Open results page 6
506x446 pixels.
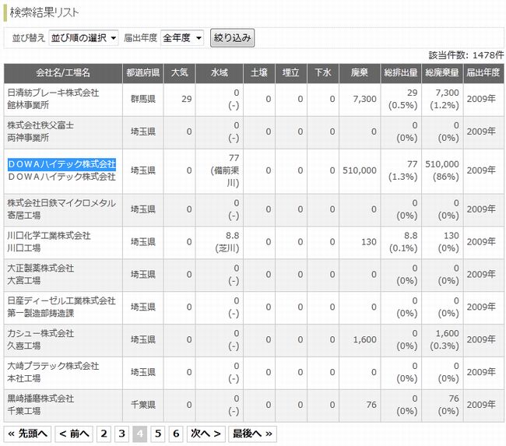pos(176,434)
